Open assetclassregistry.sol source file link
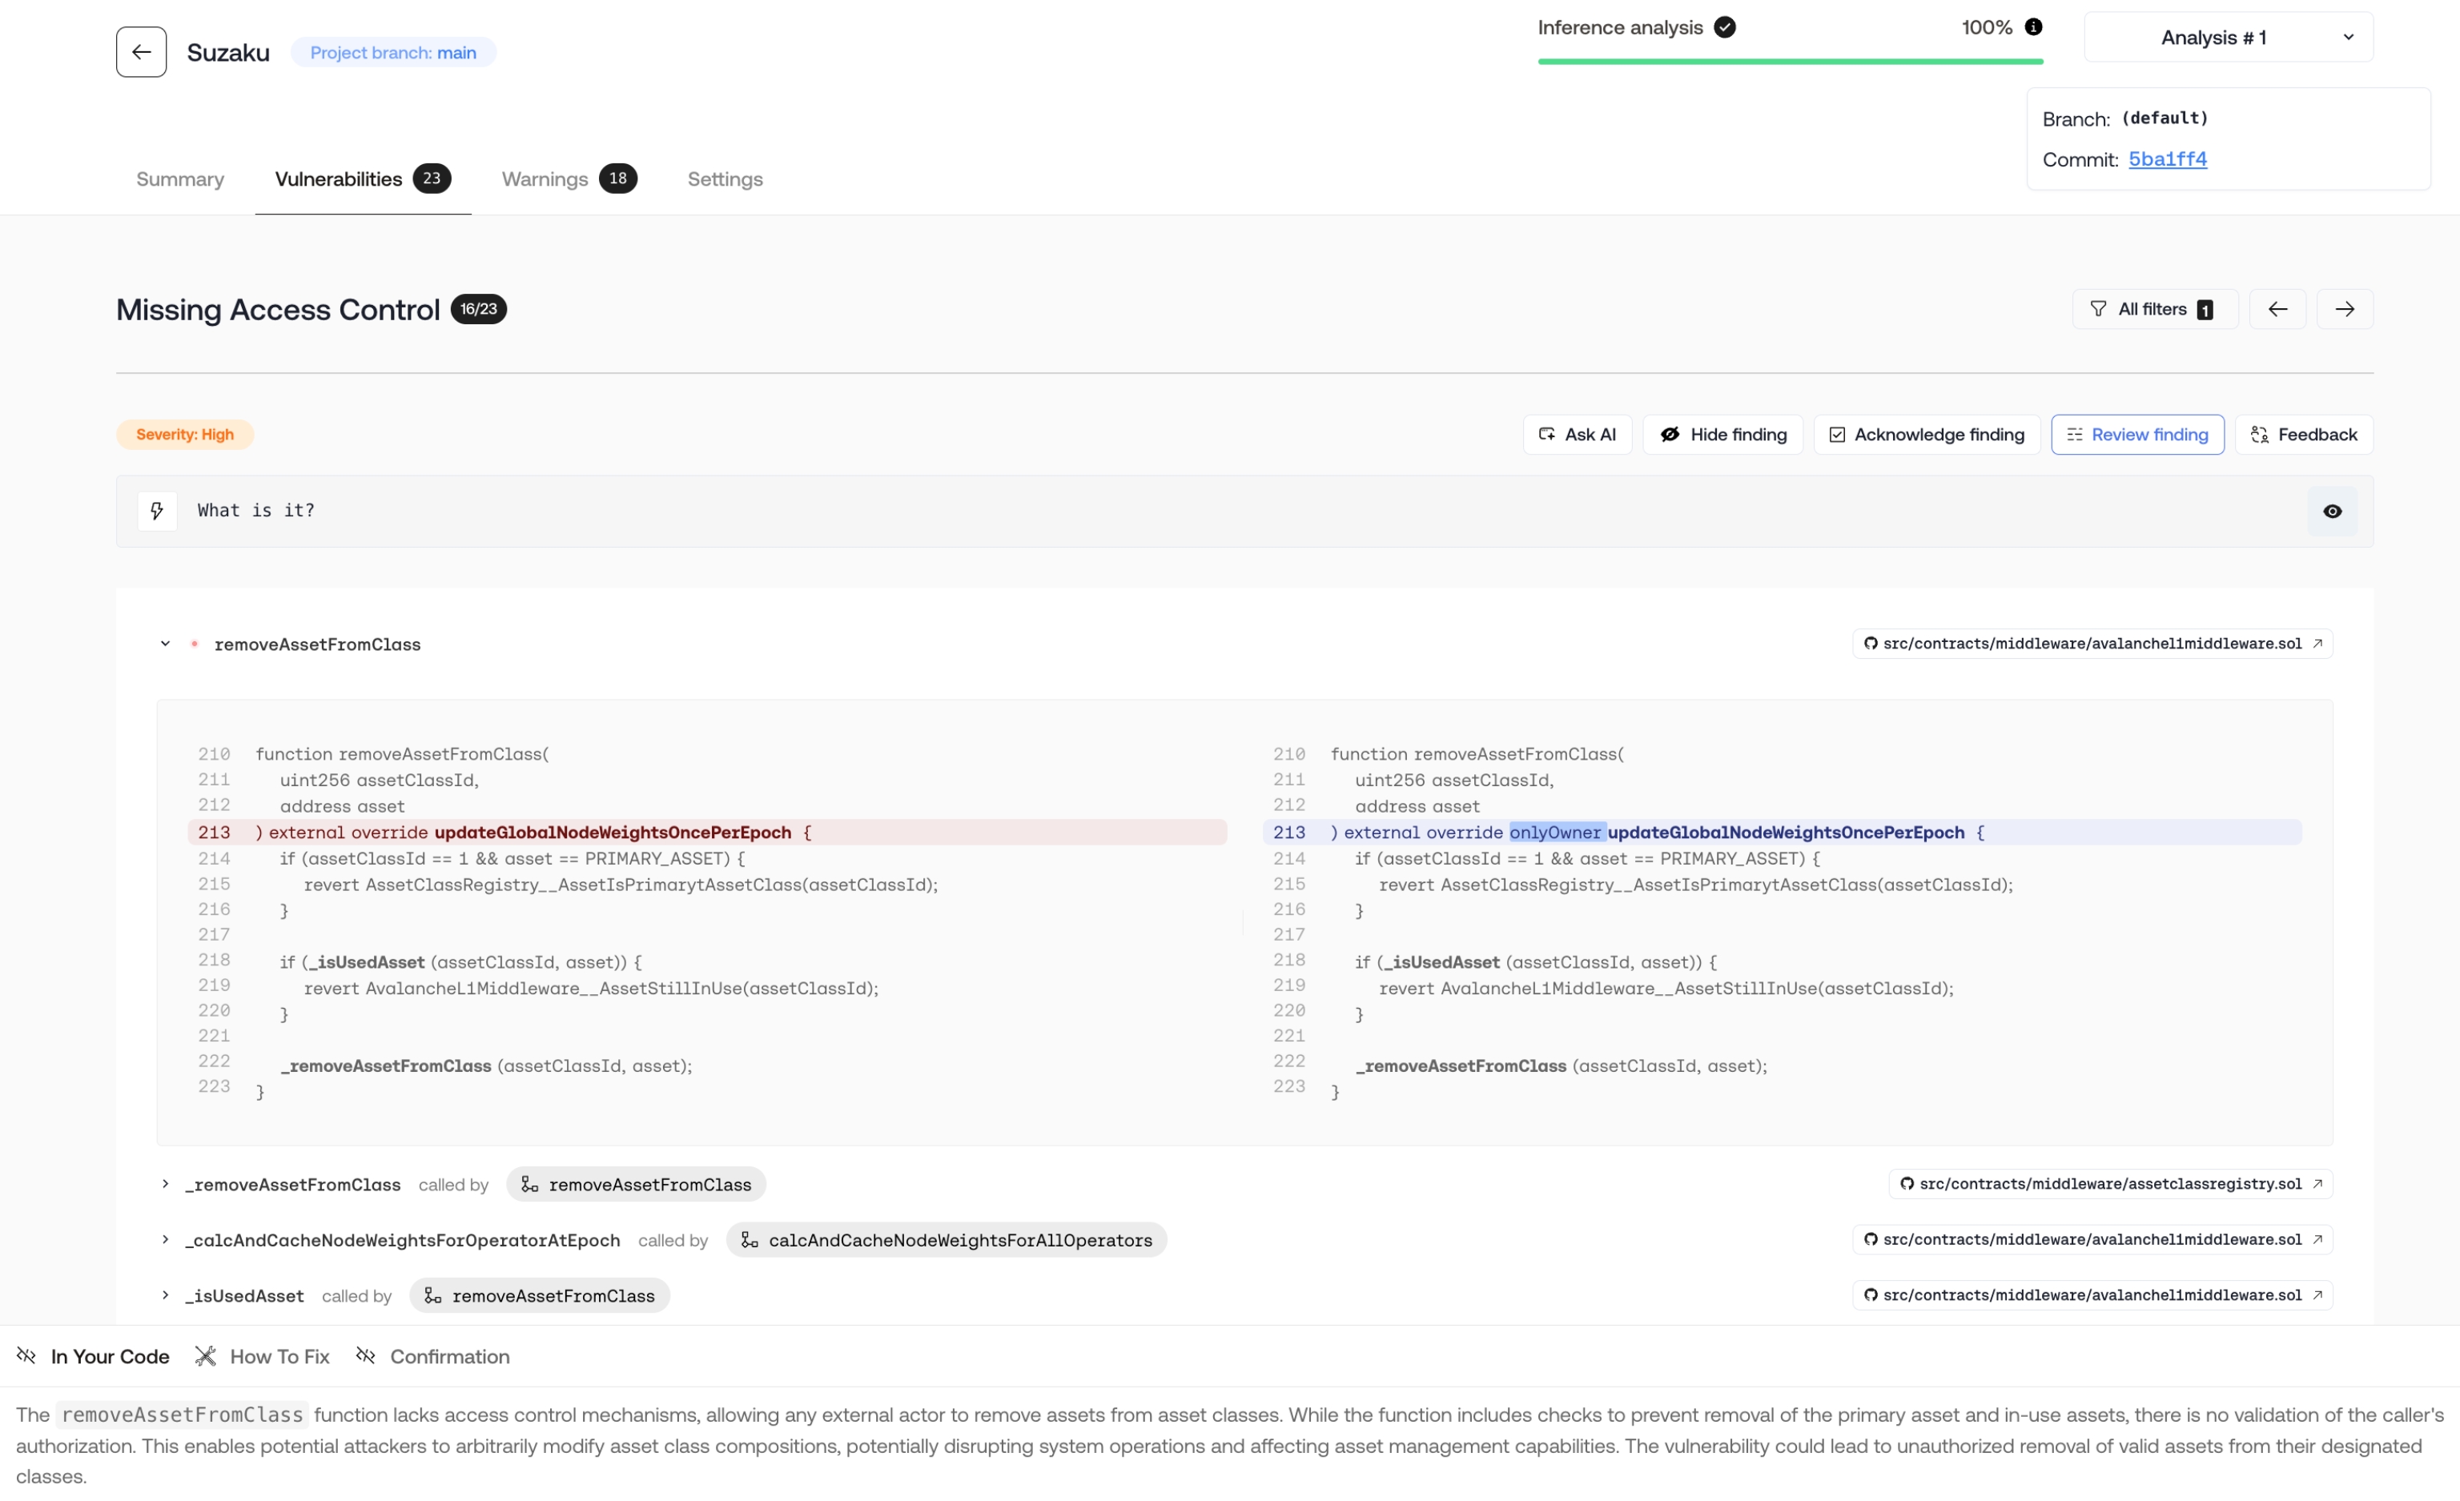This screenshot has height=1501, width=2460. click(2109, 1184)
